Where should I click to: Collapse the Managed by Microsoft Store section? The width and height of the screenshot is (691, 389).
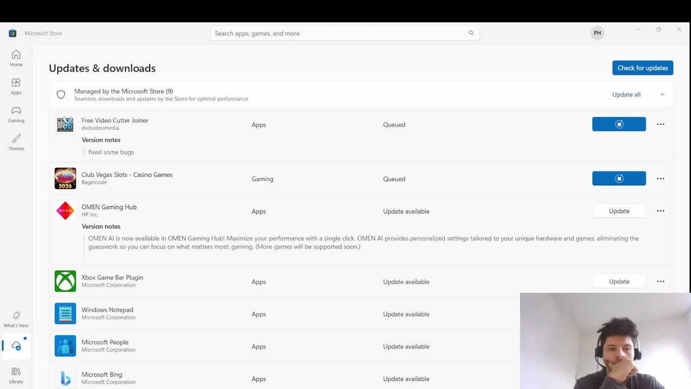[662, 95]
